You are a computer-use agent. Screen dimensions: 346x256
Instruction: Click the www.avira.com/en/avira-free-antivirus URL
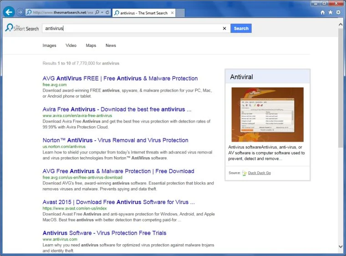click(x=77, y=116)
